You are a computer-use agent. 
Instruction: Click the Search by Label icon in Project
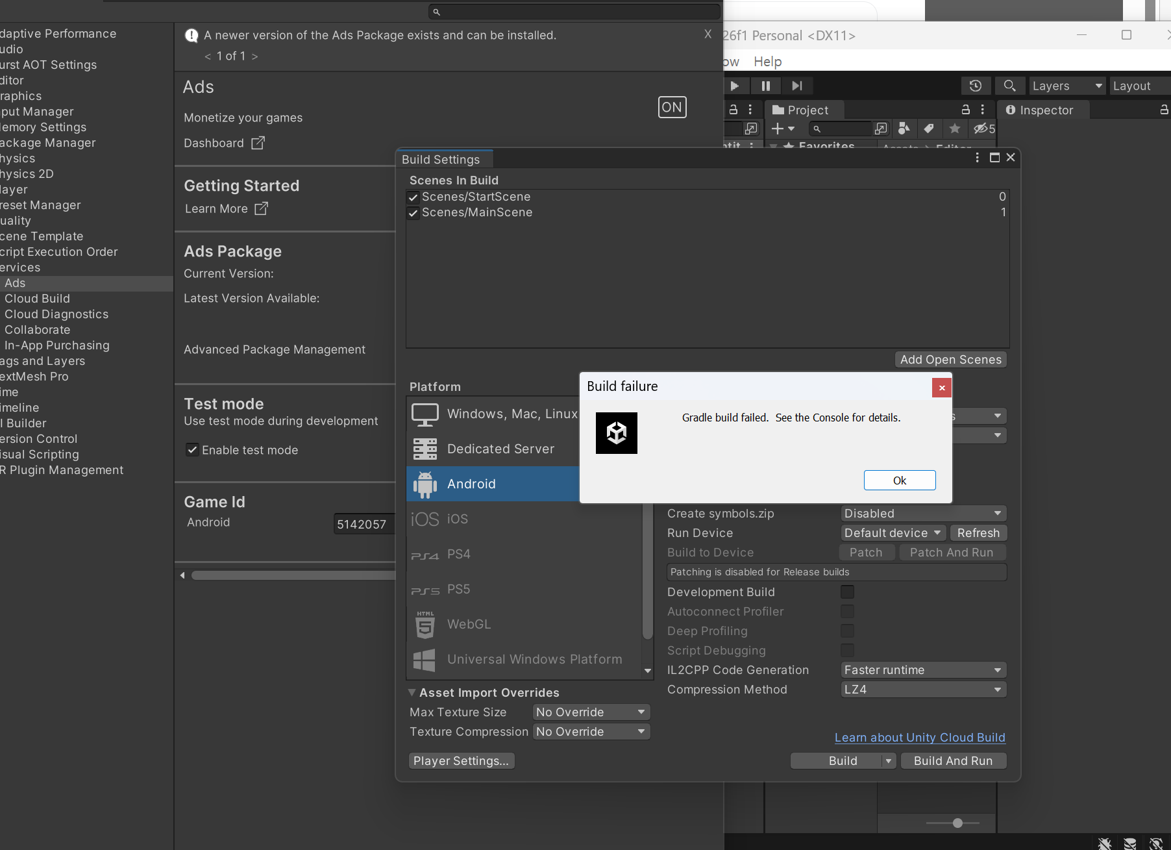click(x=929, y=129)
